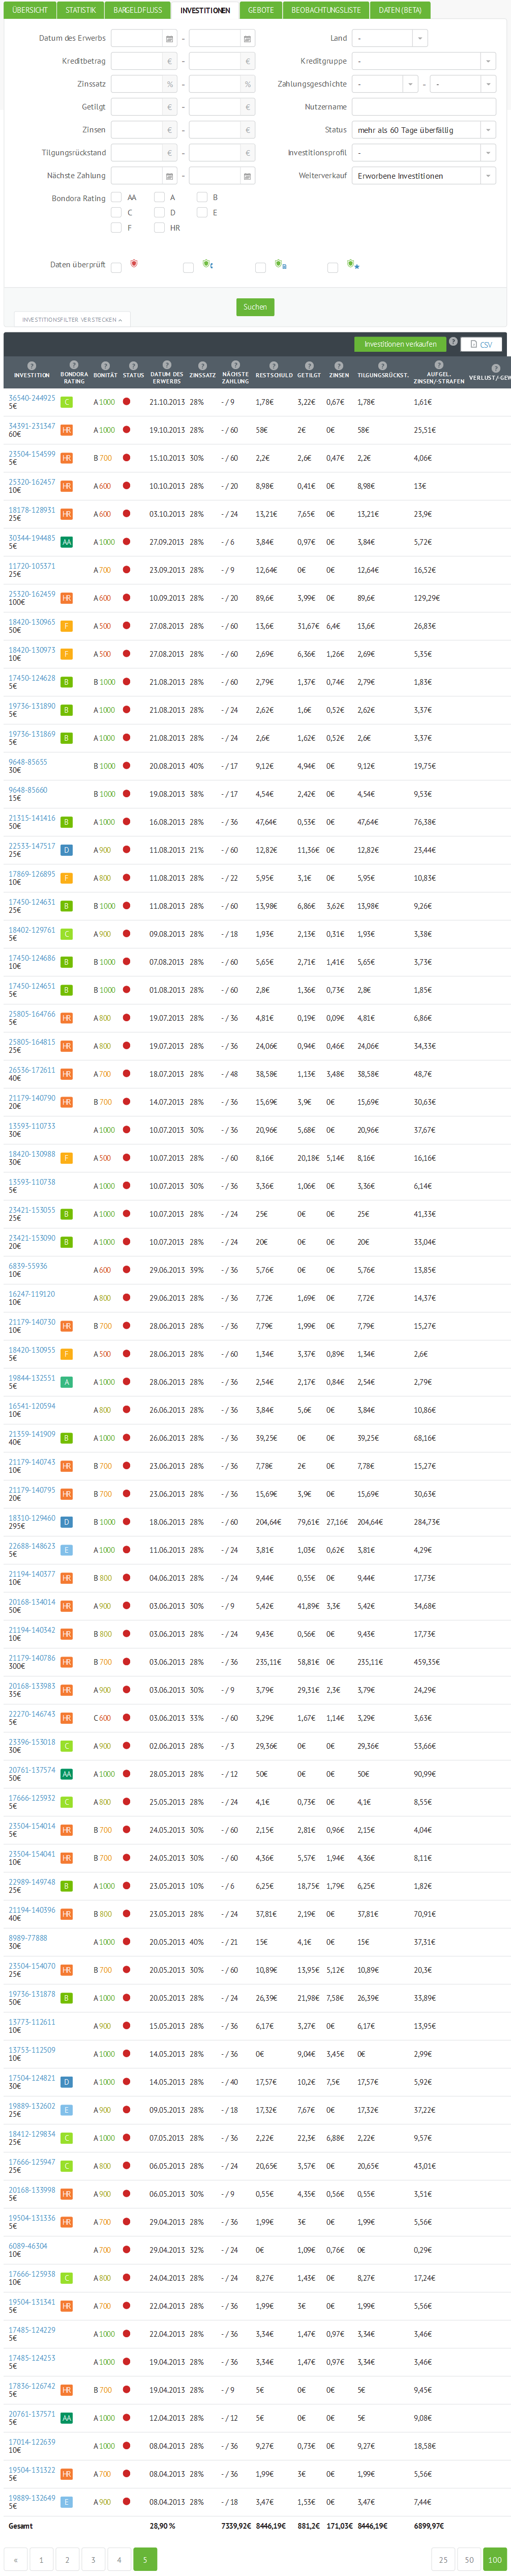Open second Zahlungsgeschichte dropdown
The image size is (511, 2576).
pos(463,84)
